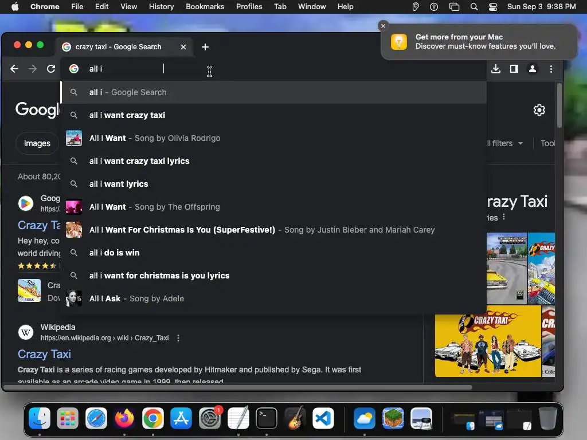The width and height of the screenshot is (587, 440).
Task: Open Terminal from the Dock
Action: [x=267, y=418]
